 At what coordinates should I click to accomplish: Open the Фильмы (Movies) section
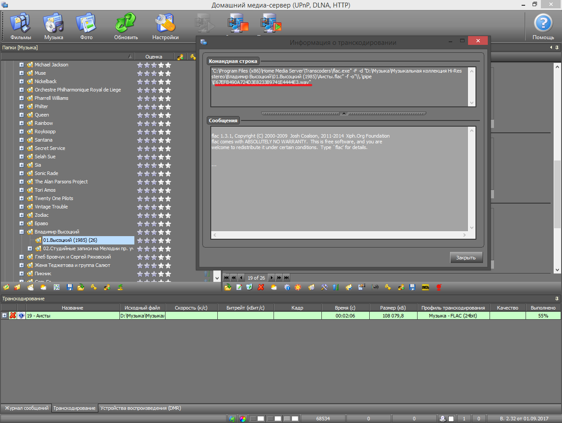(20, 26)
